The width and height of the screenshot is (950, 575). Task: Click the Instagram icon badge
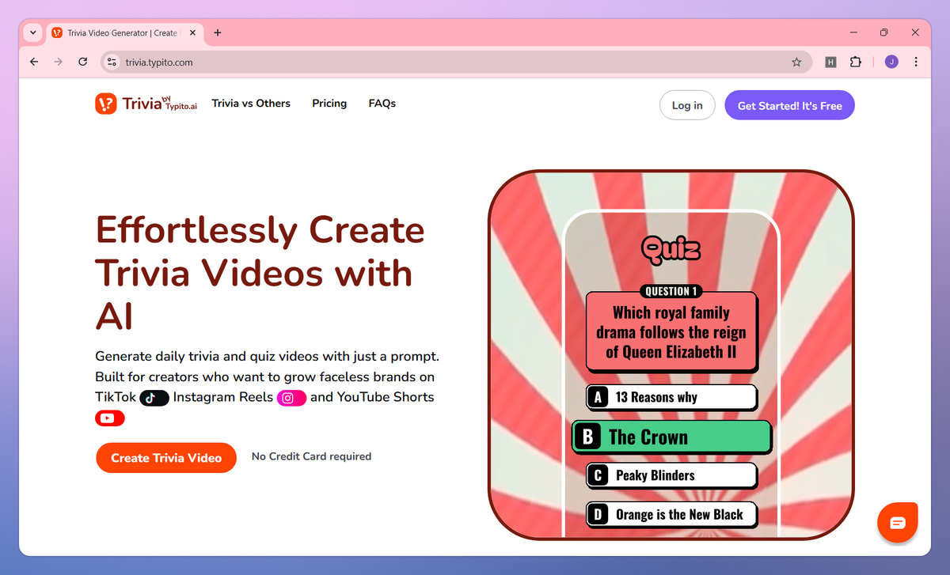[x=291, y=398]
